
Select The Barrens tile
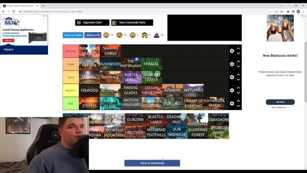(89, 64)
